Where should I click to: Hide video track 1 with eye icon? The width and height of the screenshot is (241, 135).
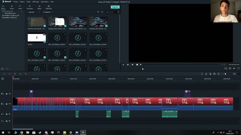pyautogui.click(x=10, y=104)
